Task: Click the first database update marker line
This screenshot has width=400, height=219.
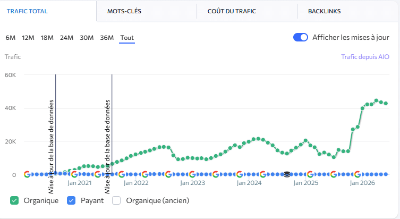Action: click(x=56, y=124)
